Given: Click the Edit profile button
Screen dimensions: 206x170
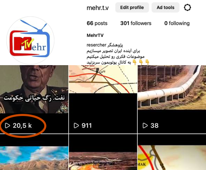Looking at the screenshot, I should pos(132,7).
